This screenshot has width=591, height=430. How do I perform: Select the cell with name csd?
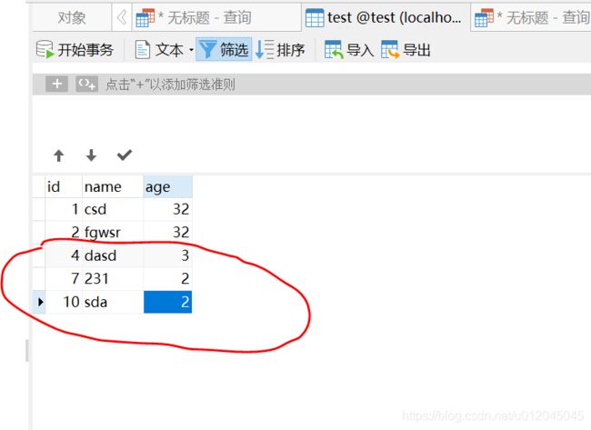[x=113, y=209]
